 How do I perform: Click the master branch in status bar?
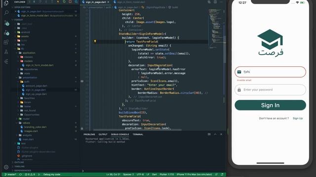[x=10, y=175]
